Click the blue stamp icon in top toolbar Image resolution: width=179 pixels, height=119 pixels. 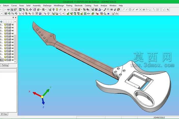coord(100,10)
